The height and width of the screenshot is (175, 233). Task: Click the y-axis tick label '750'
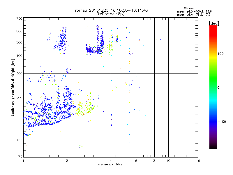click(x=20, y=18)
